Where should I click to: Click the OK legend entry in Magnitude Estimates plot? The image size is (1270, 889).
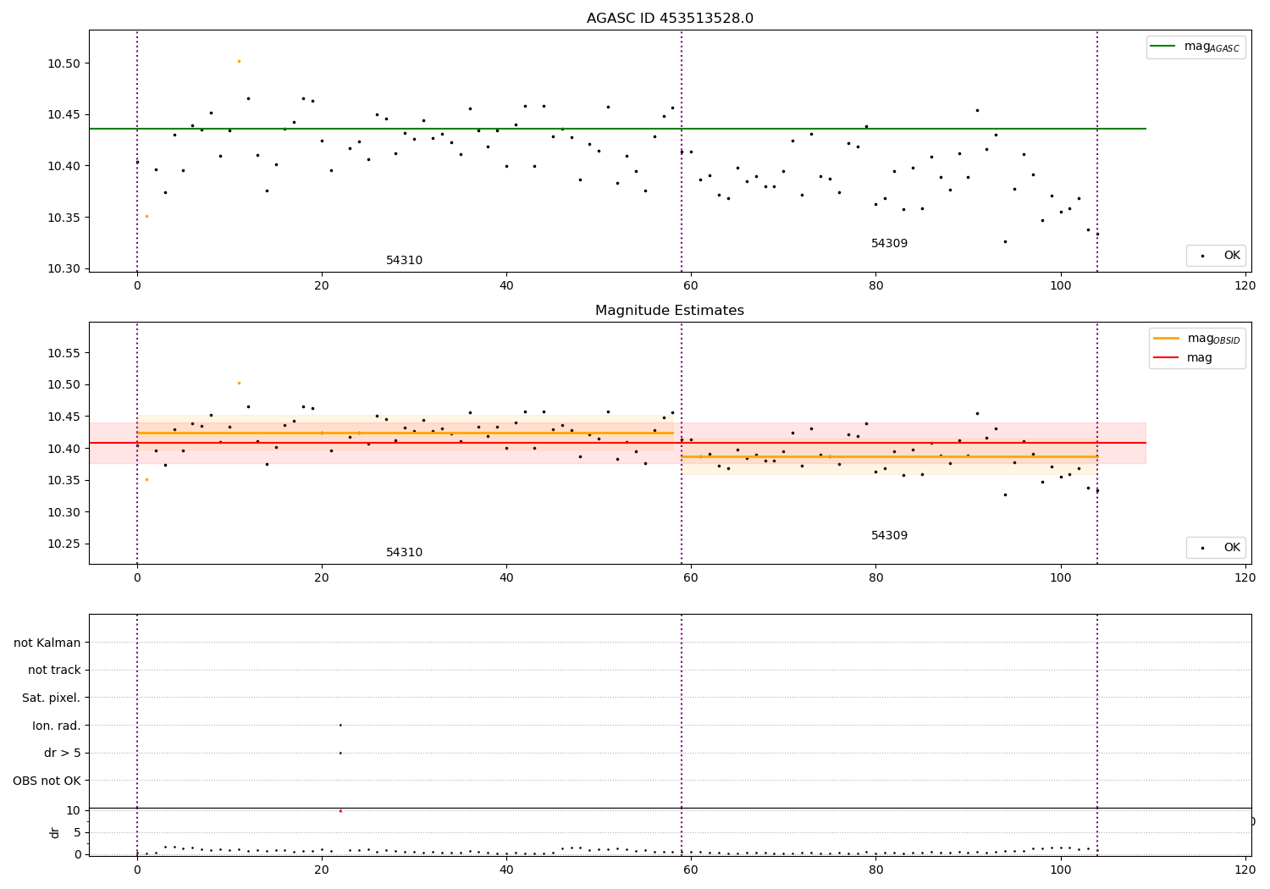(1216, 548)
